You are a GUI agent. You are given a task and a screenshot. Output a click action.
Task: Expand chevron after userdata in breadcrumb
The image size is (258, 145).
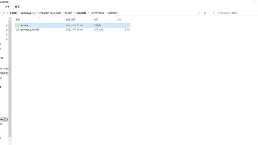(x=88, y=13)
